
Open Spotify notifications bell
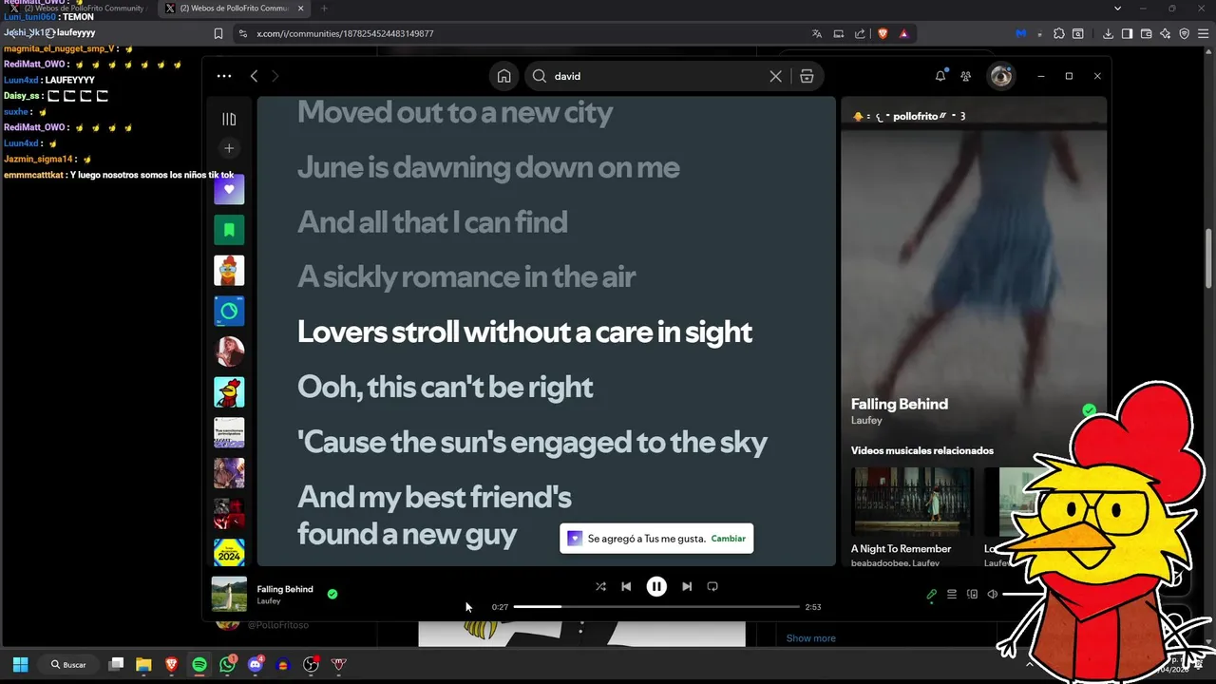940,76
